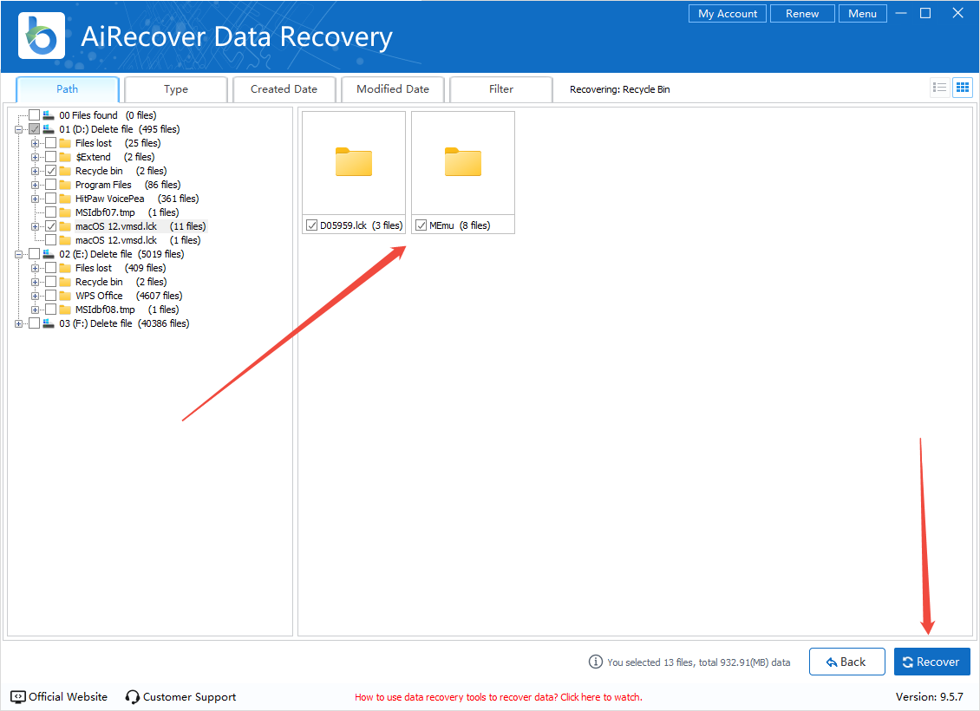Image resolution: width=980 pixels, height=711 pixels.
Task: Switch to grid thumbnail view icon
Action: pyautogui.click(x=962, y=88)
